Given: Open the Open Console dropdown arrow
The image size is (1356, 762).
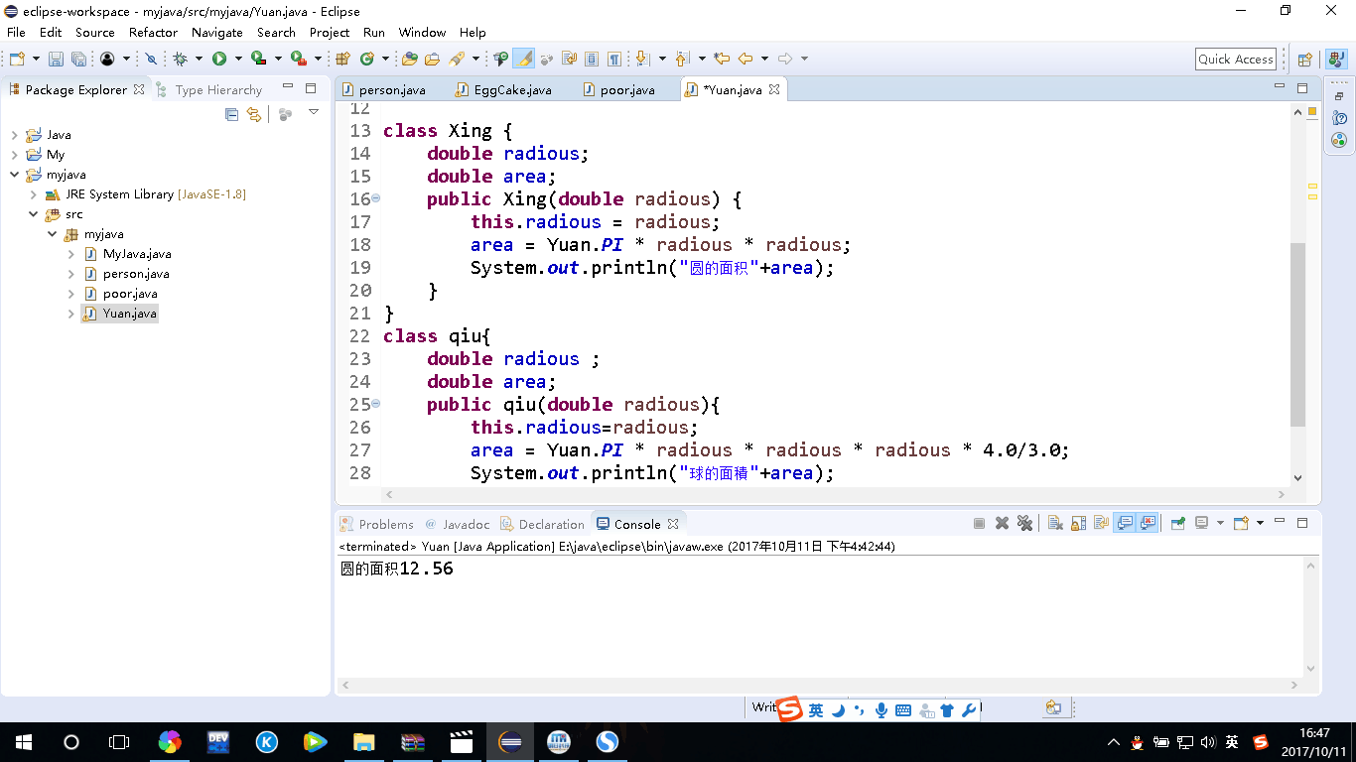Looking at the screenshot, I should [x=1260, y=523].
